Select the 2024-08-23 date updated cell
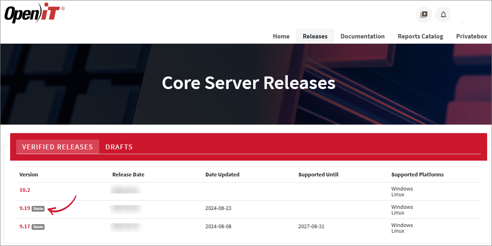The image size is (492, 246). tap(218, 208)
